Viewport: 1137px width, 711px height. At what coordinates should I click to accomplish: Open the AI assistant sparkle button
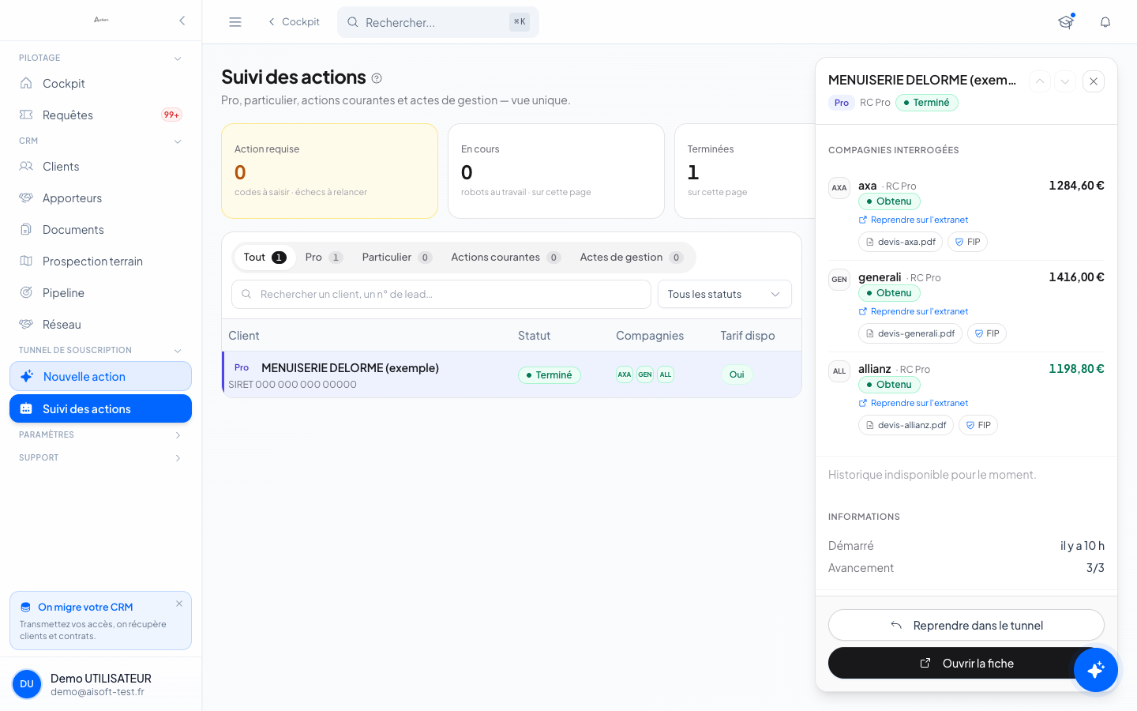pyautogui.click(x=1096, y=670)
